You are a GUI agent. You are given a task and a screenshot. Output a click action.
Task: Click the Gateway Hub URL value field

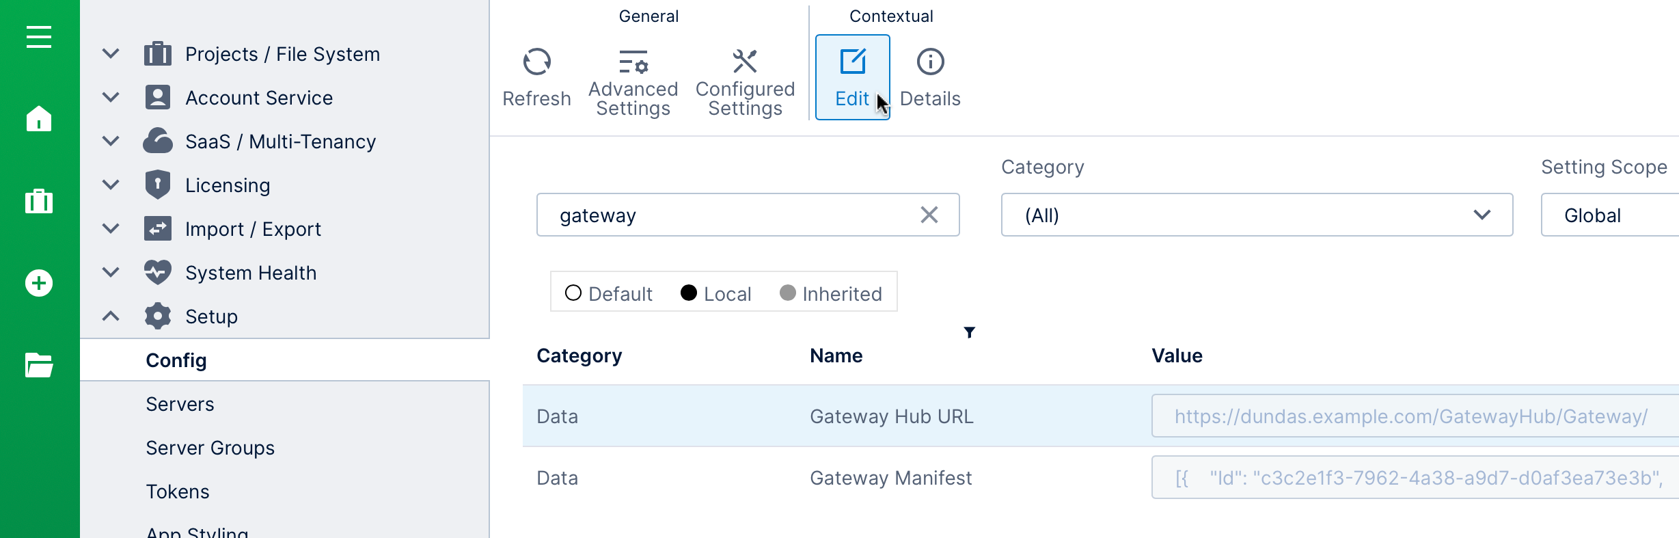(1411, 416)
